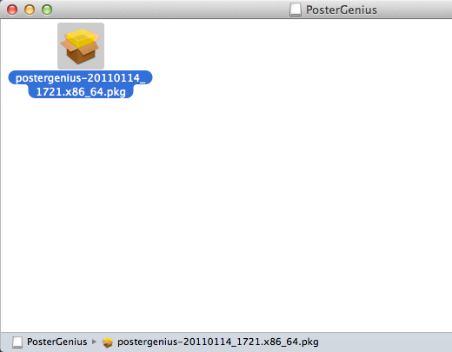Click the gray selection box around the package icon

coord(81,46)
